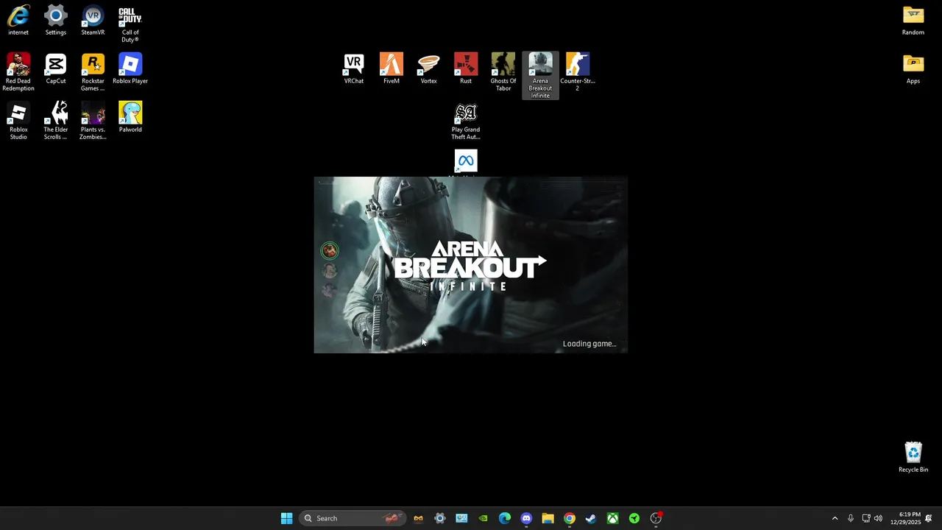Open the Apps folder on desktop
The image size is (942, 530).
[x=913, y=68]
